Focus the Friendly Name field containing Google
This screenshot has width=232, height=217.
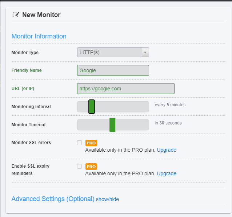(x=113, y=70)
